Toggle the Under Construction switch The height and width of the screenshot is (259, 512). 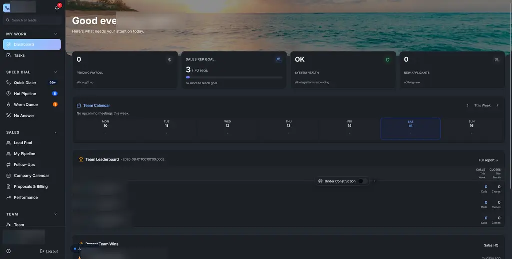(x=363, y=181)
